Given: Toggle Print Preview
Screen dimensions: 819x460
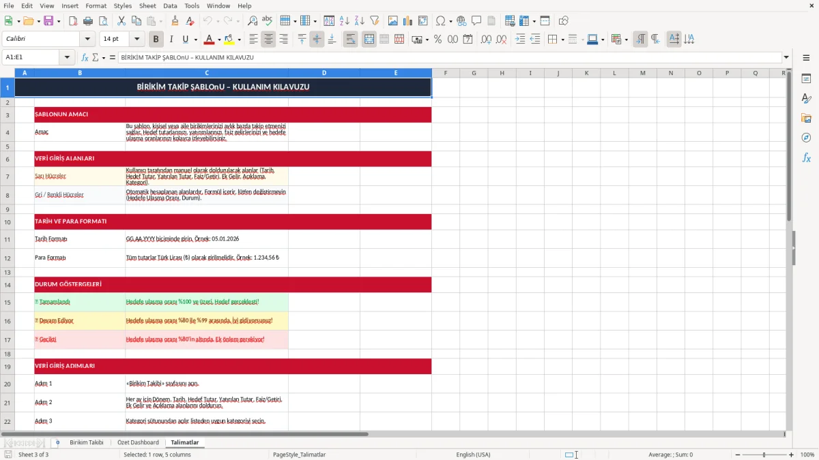Looking at the screenshot, I should pyautogui.click(x=102, y=21).
